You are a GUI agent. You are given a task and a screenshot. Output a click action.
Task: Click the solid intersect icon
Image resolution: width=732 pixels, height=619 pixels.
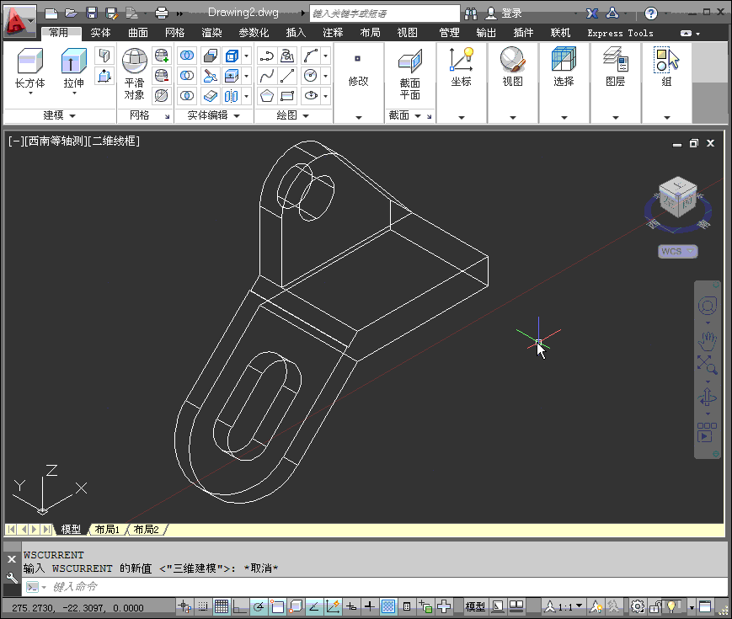[187, 96]
